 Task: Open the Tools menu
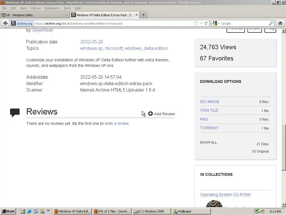tap(67, 8)
